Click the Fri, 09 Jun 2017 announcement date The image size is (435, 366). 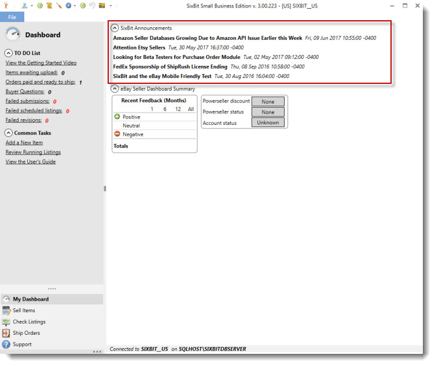(341, 38)
